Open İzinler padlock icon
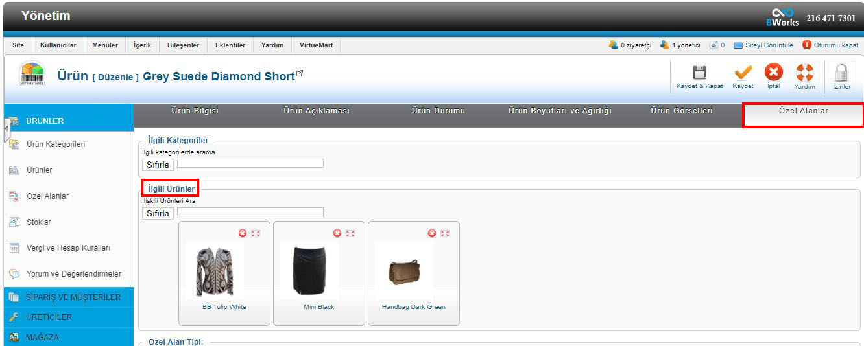864x346 pixels. (841, 72)
